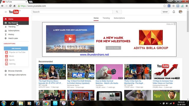Play the Aditya Birla ad video
189x106 pixels.
[x=70, y=39]
